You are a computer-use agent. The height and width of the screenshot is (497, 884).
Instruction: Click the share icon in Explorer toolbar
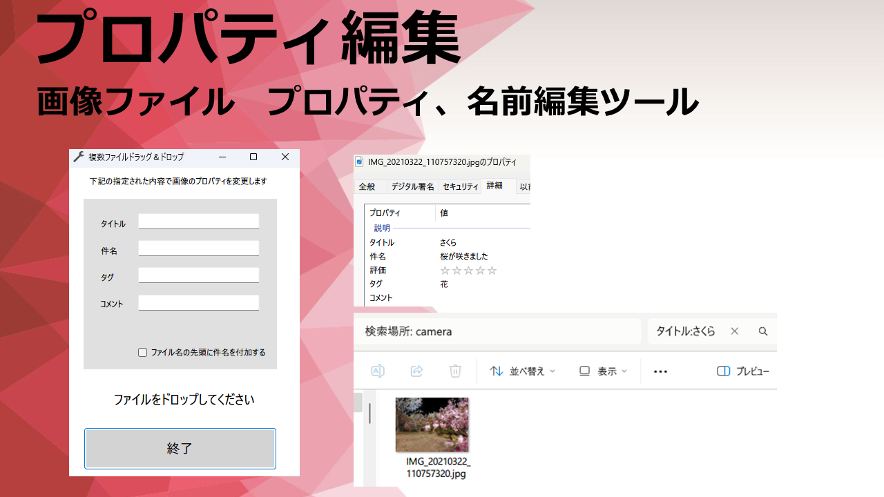coord(416,371)
